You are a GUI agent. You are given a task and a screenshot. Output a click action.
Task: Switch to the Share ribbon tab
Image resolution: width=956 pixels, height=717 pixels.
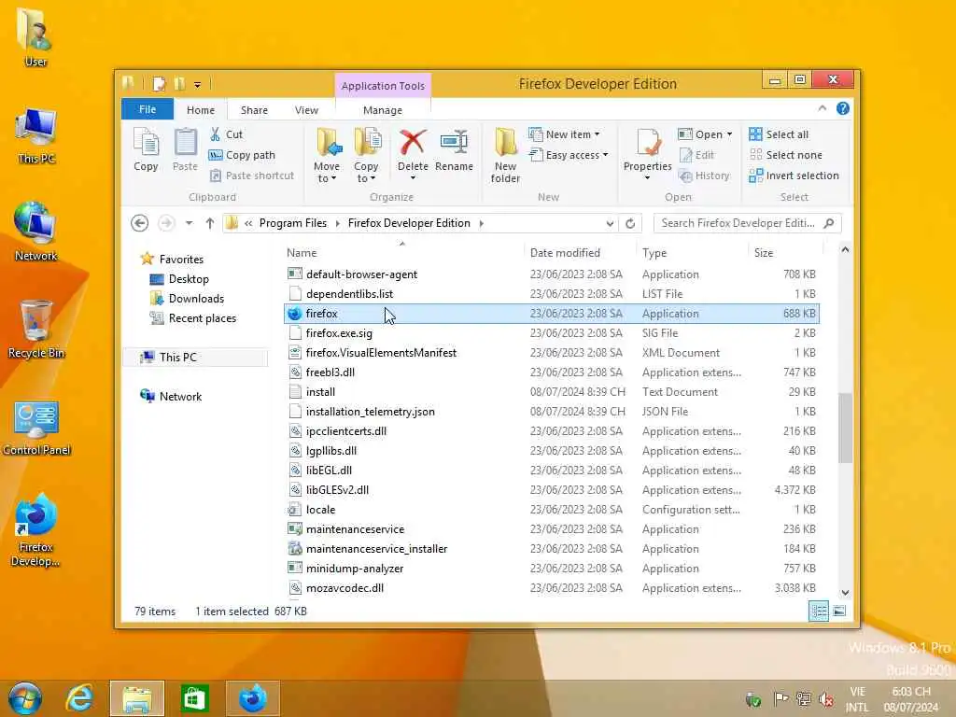click(x=254, y=110)
